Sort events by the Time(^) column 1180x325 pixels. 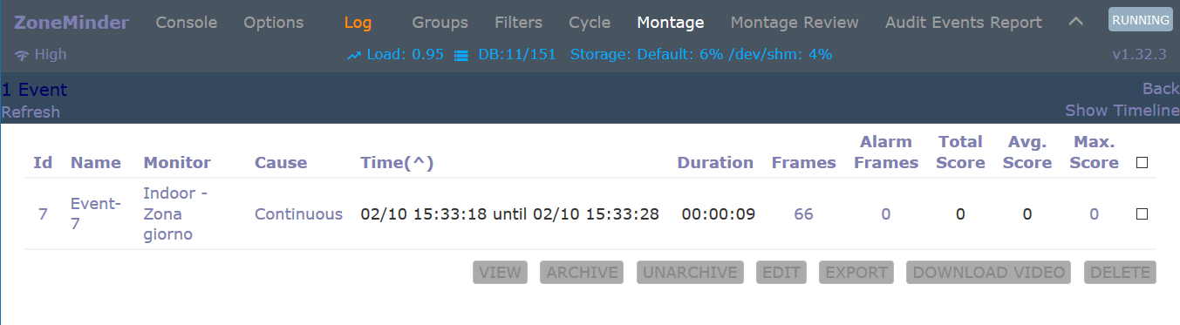(397, 162)
